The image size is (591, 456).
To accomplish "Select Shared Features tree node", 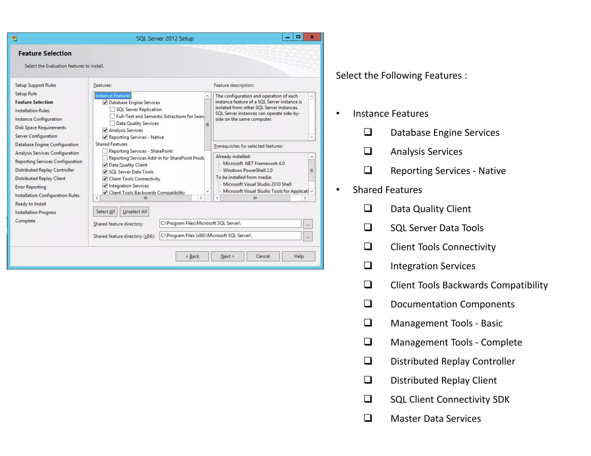I will coord(111,144).
